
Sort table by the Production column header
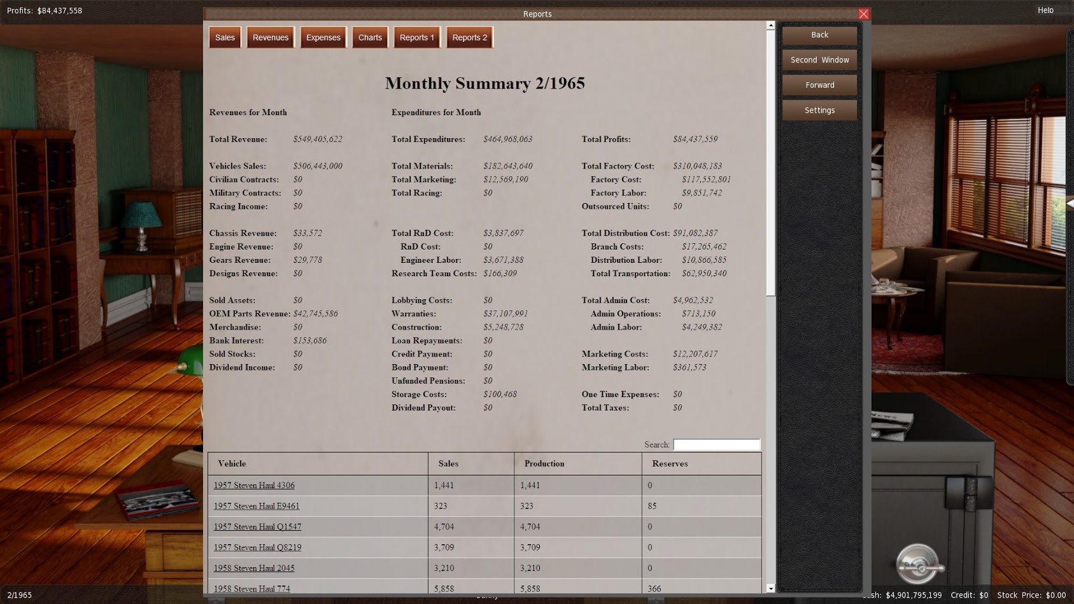coord(544,463)
